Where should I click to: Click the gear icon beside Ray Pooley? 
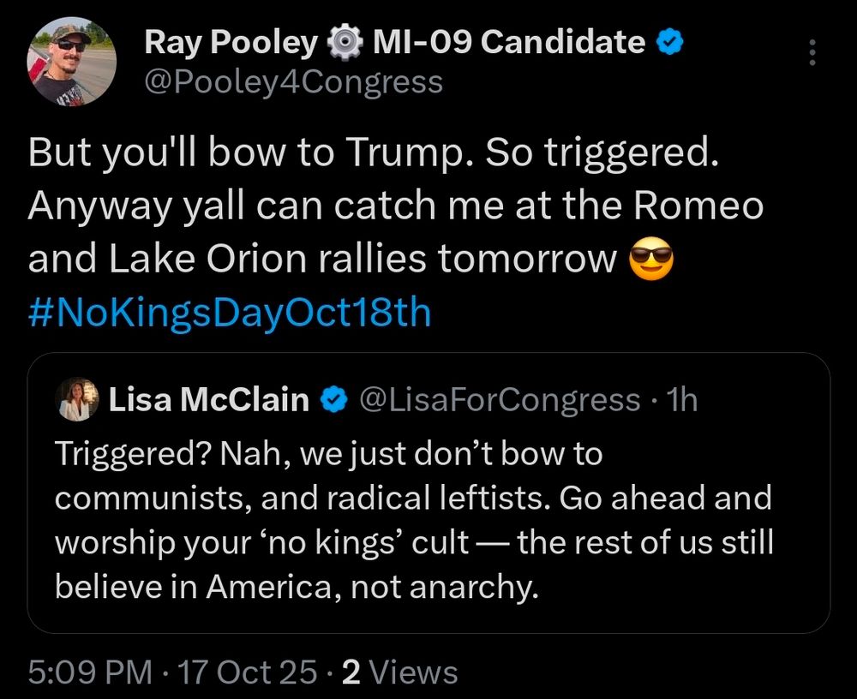coord(345,41)
